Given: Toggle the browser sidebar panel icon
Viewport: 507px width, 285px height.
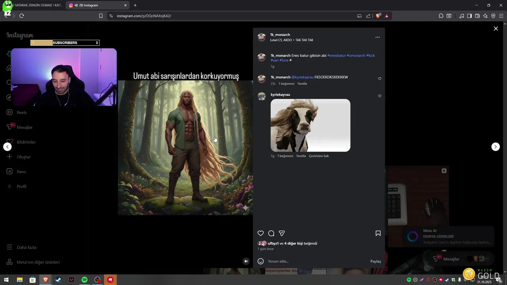Looking at the screenshot, I should tap(469, 16).
